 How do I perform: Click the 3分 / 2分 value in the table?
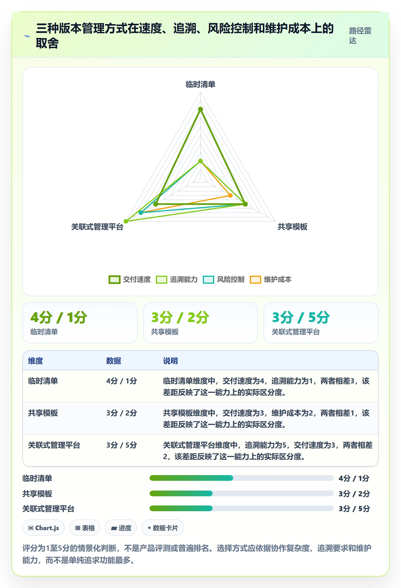pyautogui.click(x=122, y=413)
